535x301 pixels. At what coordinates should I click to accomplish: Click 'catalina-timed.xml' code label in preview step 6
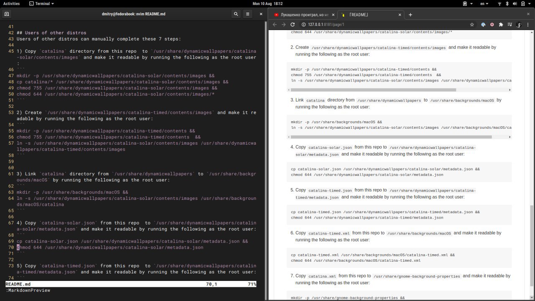(x=329, y=233)
